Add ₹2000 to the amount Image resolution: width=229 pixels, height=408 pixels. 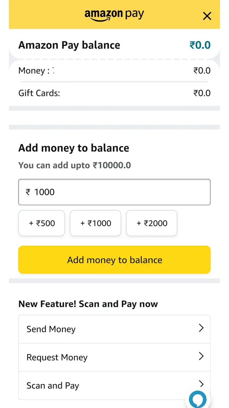(x=152, y=223)
